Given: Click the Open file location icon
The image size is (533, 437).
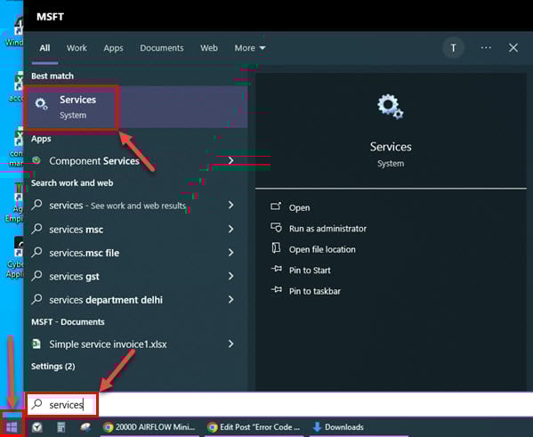Looking at the screenshot, I should click(x=276, y=248).
